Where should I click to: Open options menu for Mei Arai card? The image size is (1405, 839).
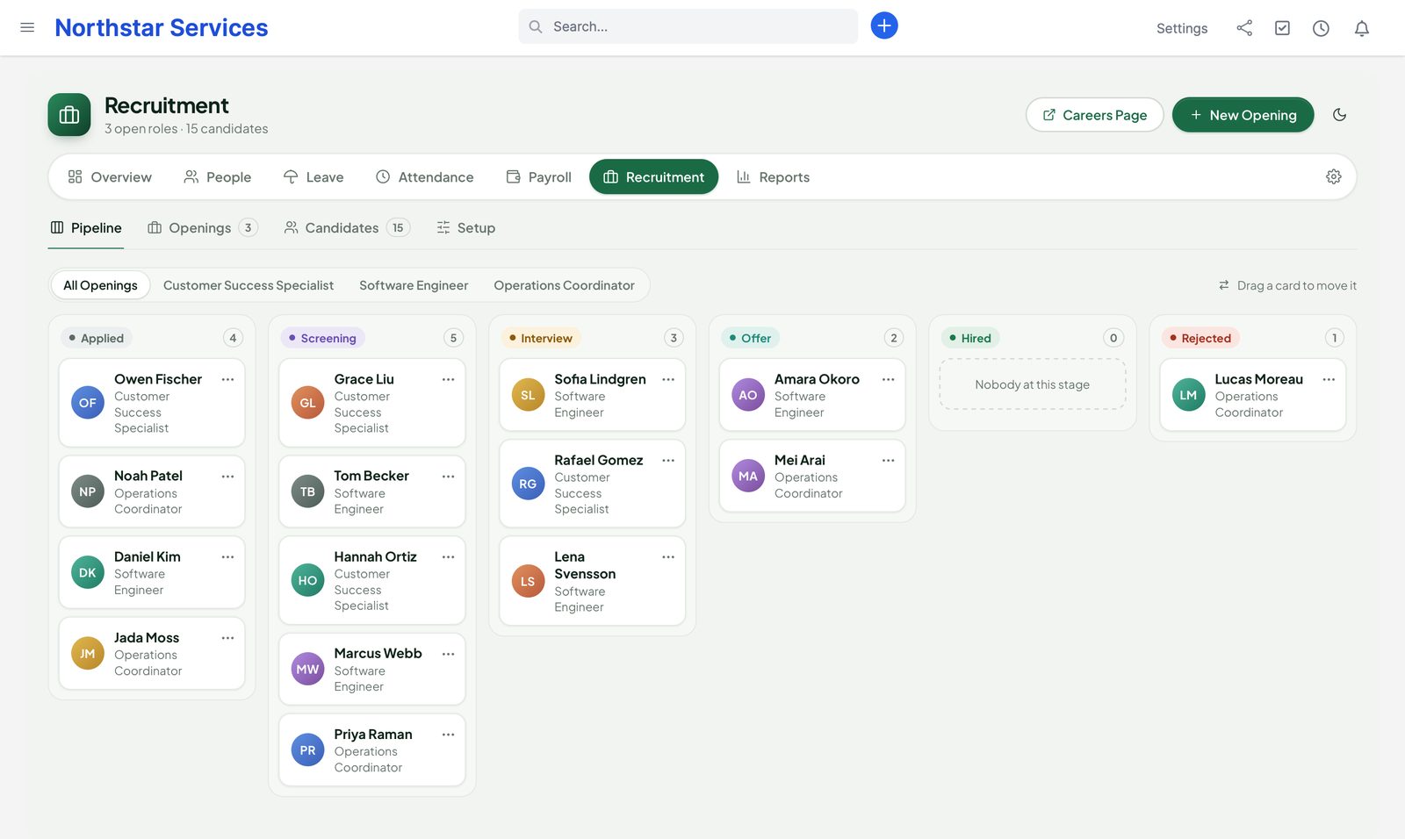coord(889,460)
